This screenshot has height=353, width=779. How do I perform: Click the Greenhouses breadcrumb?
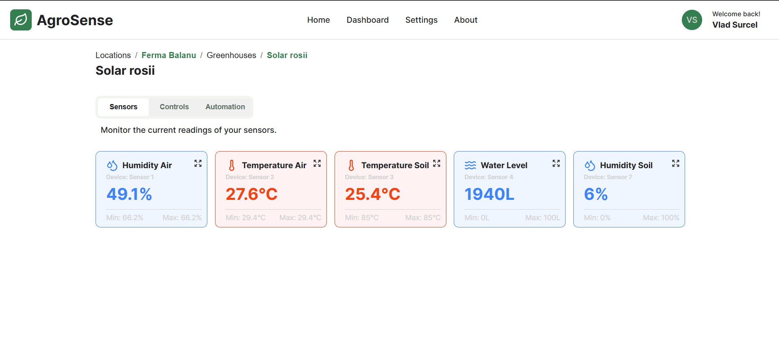(x=231, y=55)
